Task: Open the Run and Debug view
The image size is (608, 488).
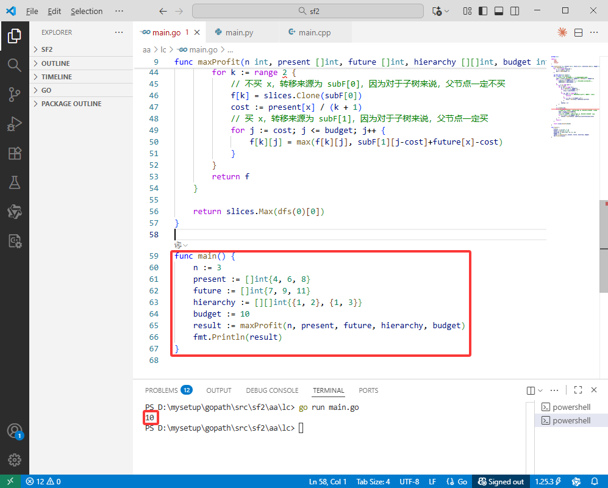Action: coord(15,124)
